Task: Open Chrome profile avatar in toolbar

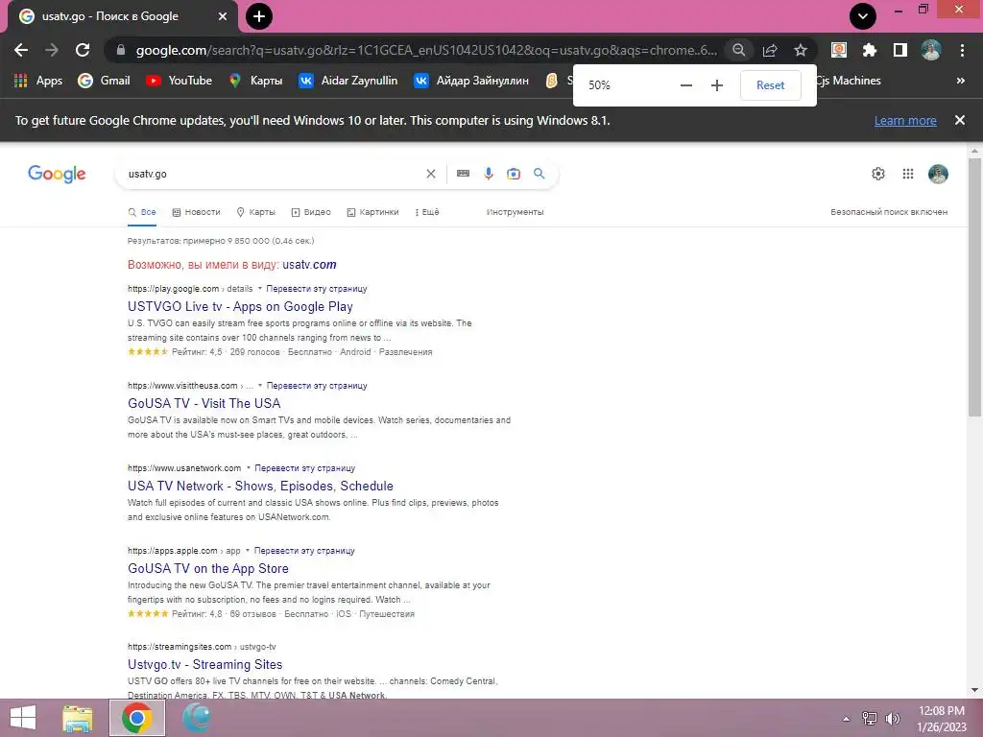Action: [931, 50]
